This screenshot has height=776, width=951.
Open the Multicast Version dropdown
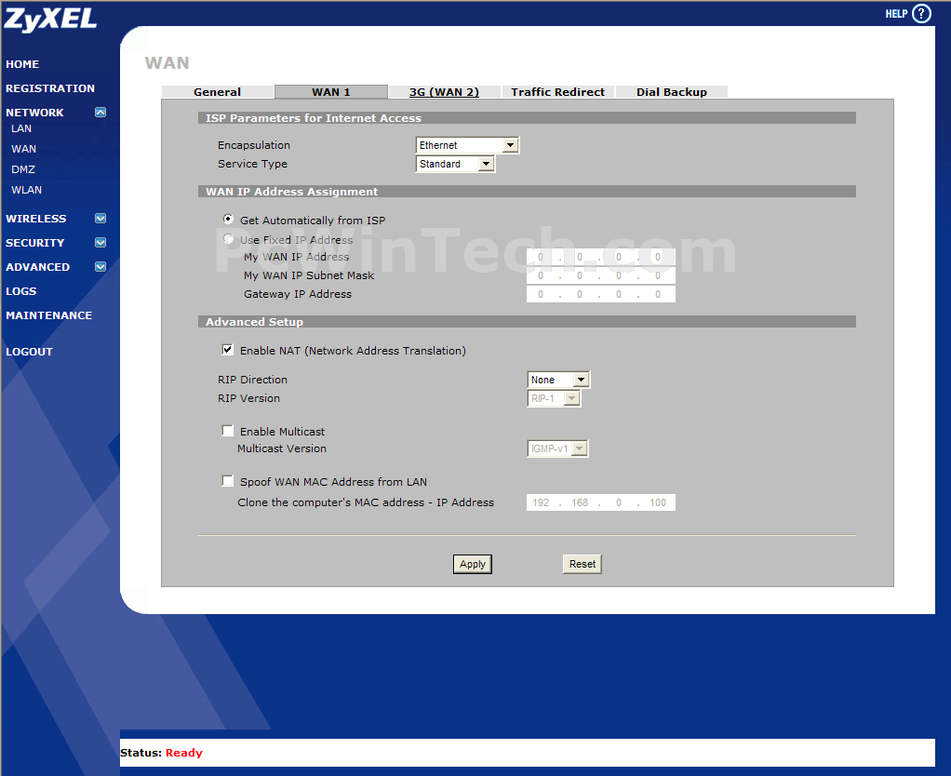[x=557, y=449]
